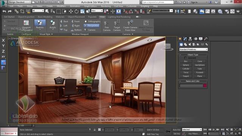This screenshot has height=136, width=242.
Task: Open the reference coordinate View dropdown
Action: [x=97, y=11]
